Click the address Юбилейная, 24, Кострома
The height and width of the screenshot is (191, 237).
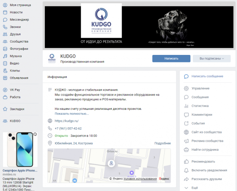[74, 143]
